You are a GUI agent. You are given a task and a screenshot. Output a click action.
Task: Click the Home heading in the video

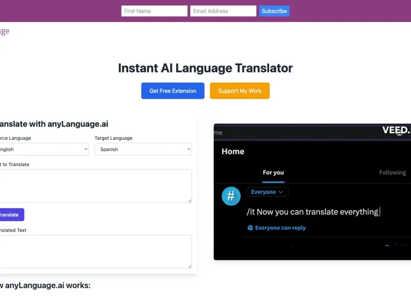233,152
